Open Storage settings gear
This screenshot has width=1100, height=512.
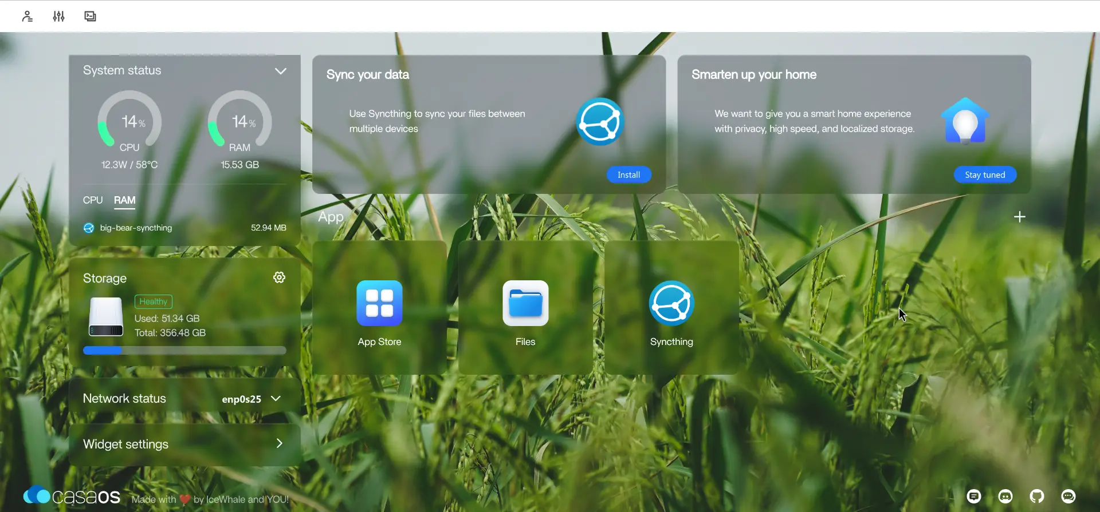coord(279,277)
